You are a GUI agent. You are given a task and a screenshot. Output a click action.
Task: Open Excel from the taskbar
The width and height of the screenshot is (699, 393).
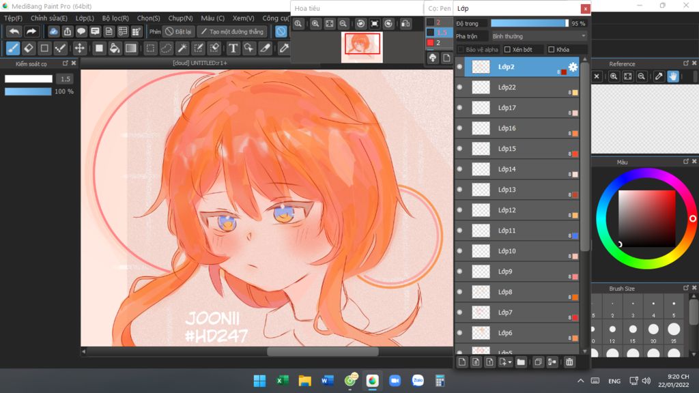pos(282,381)
